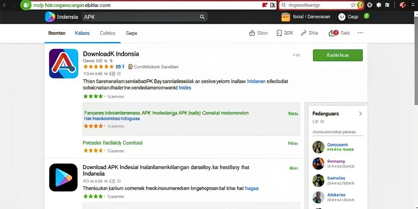This screenshot has width=418, height=209.
Task: Switch to the Celitics tab
Action: pyautogui.click(x=107, y=33)
